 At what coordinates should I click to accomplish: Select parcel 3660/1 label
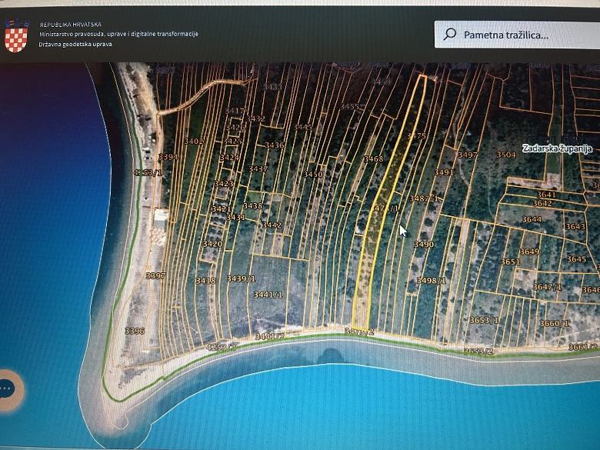point(554,323)
